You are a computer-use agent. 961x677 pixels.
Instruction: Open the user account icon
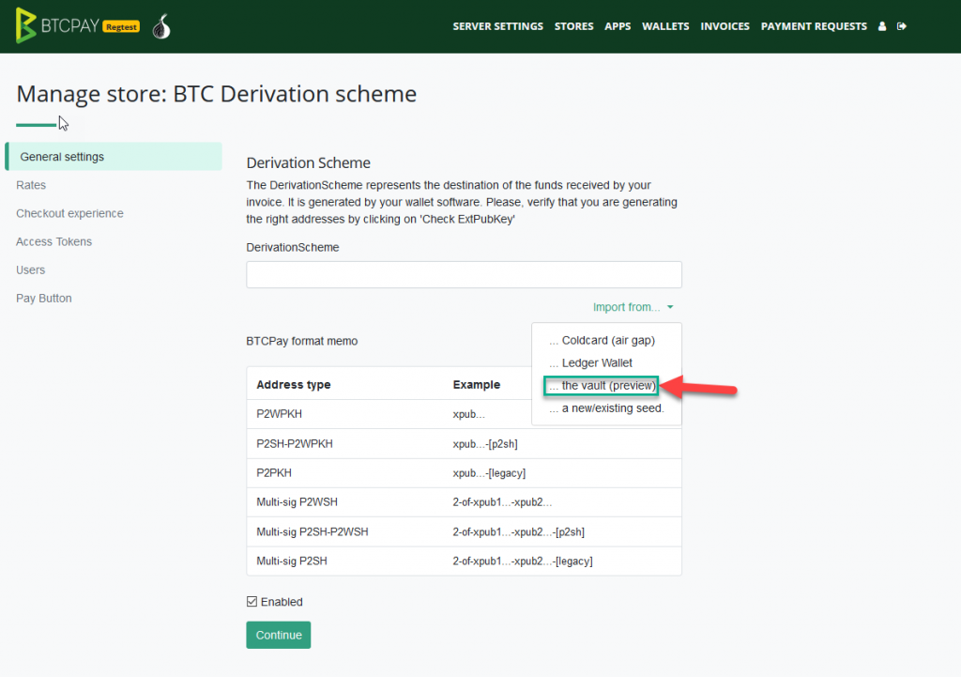click(x=882, y=26)
